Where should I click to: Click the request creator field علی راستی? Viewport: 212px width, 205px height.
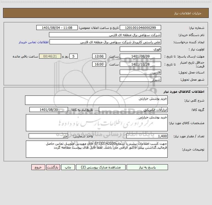105,42
